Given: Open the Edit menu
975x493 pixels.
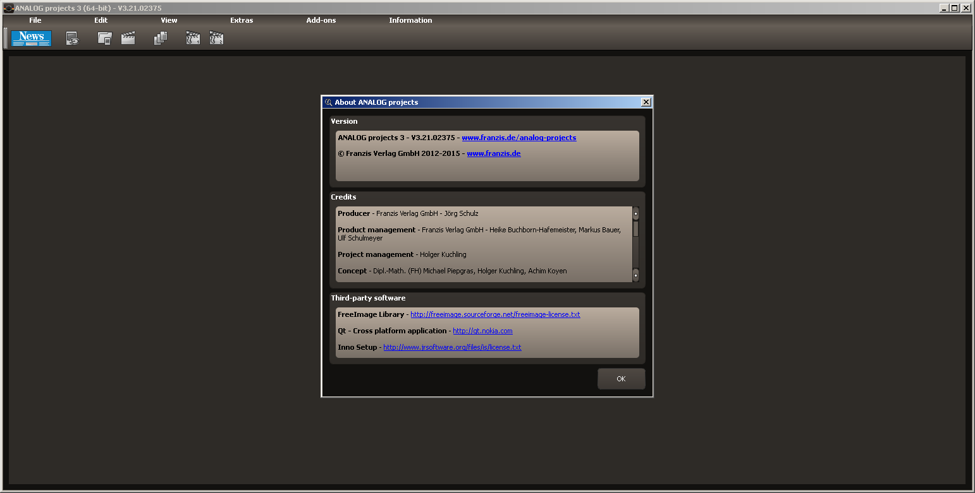Looking at the screenshot, I should coord(101,20).
